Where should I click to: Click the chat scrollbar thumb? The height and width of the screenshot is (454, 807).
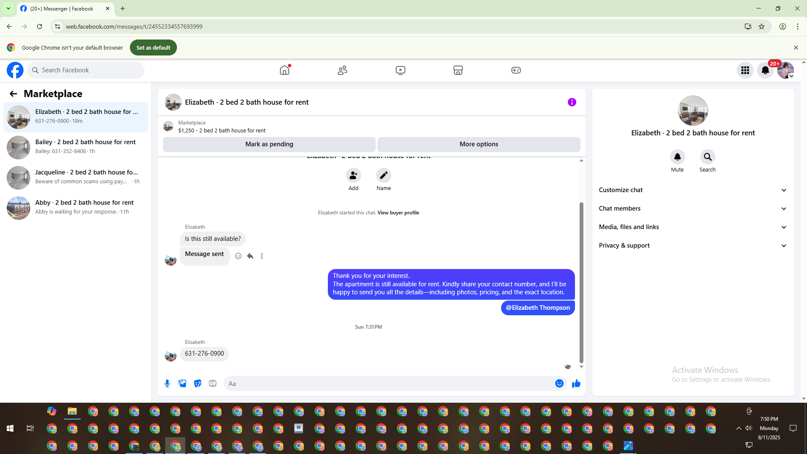coord(581,282)
